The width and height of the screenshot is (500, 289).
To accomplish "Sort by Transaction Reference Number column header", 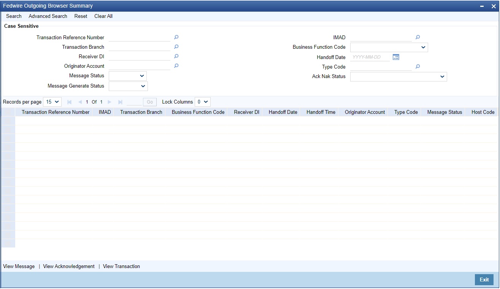I will click(x=56, y=112).
